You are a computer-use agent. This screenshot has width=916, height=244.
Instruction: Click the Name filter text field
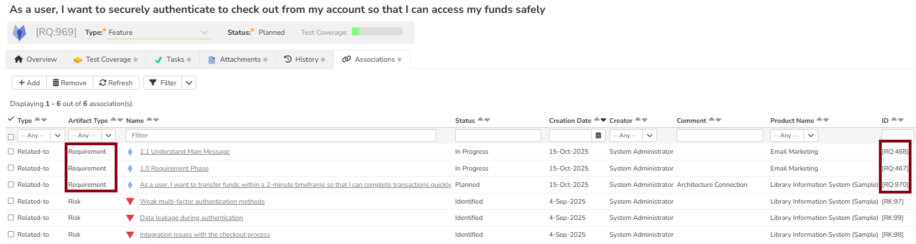(280, 136)
